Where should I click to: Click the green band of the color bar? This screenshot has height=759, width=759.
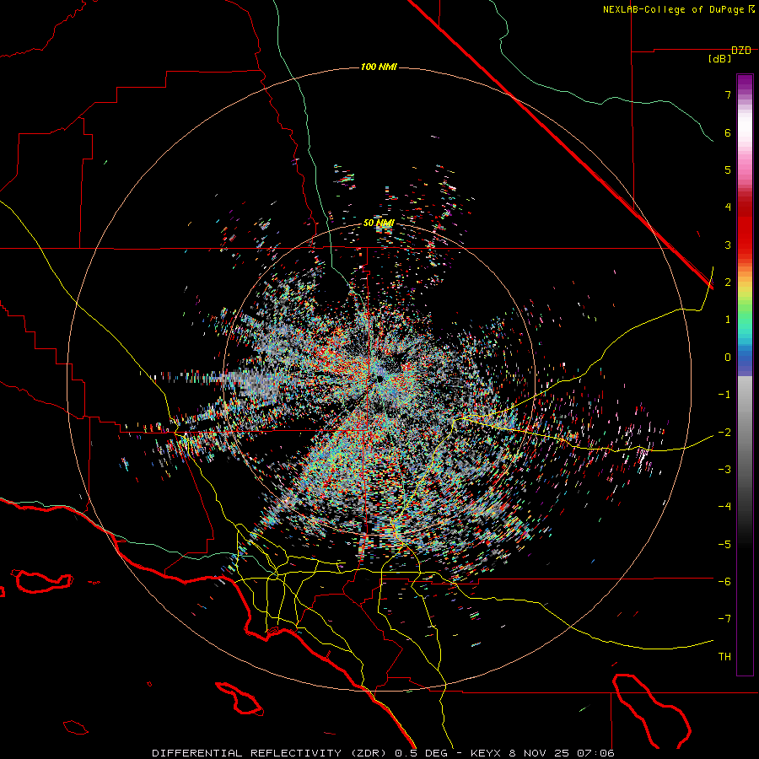click(x=745, y=312)
